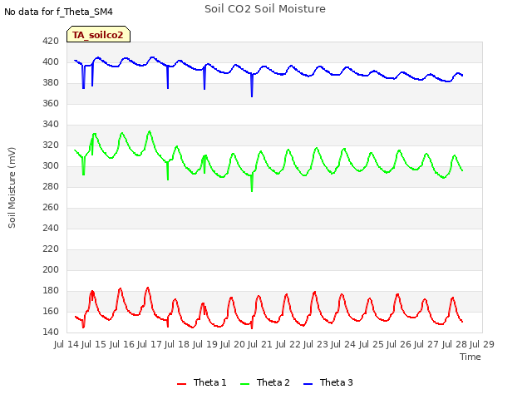Click the blue Theta 3 legend swatch
The image size is (532, 399).
(x=308, y=384)
